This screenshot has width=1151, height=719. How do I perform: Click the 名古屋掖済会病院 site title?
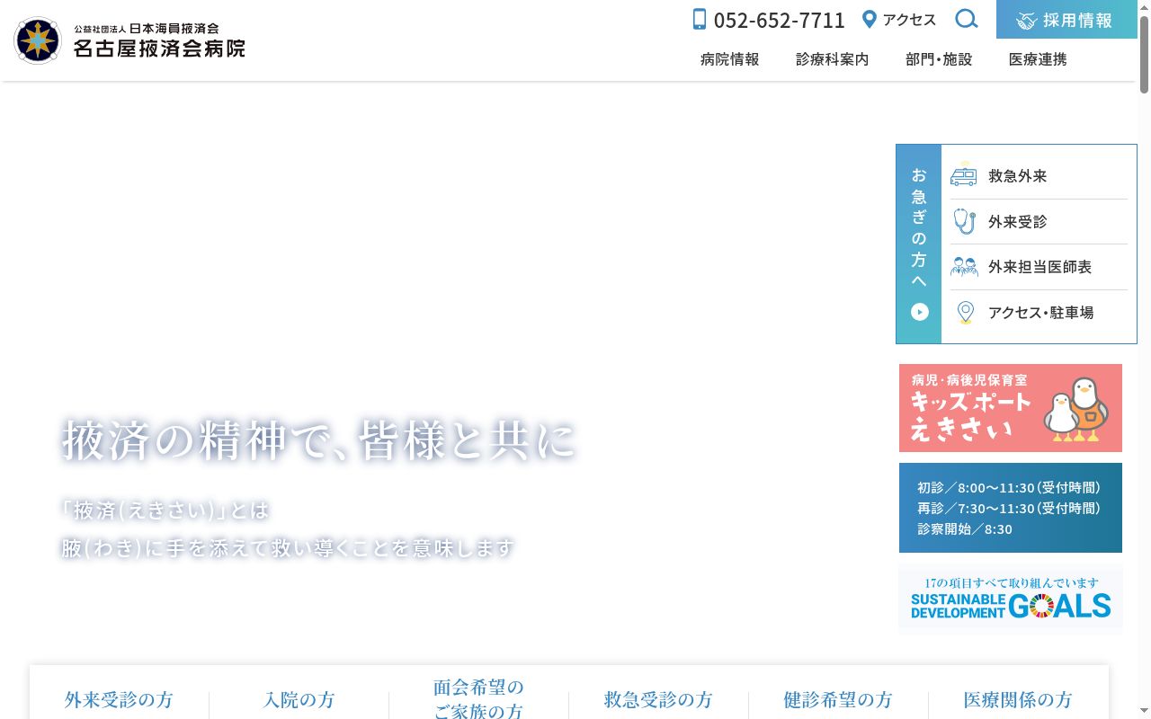[159, 49]
